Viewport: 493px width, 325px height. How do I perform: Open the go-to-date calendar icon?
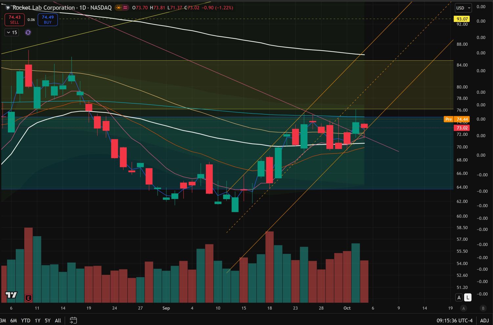[73, 320]
